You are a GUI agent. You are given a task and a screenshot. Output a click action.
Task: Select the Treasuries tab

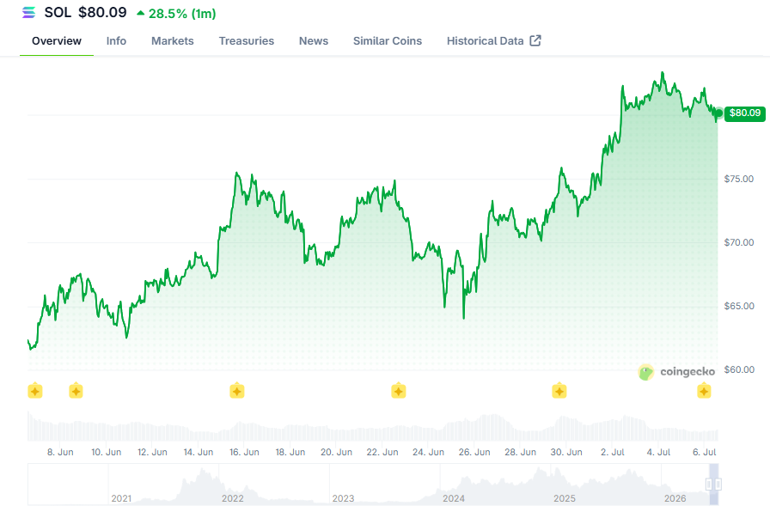point(247,40)
